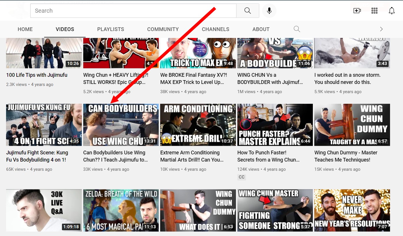Click the 30K LIVE Q&A thumbnail
The image size is (403, 236).
44,210
